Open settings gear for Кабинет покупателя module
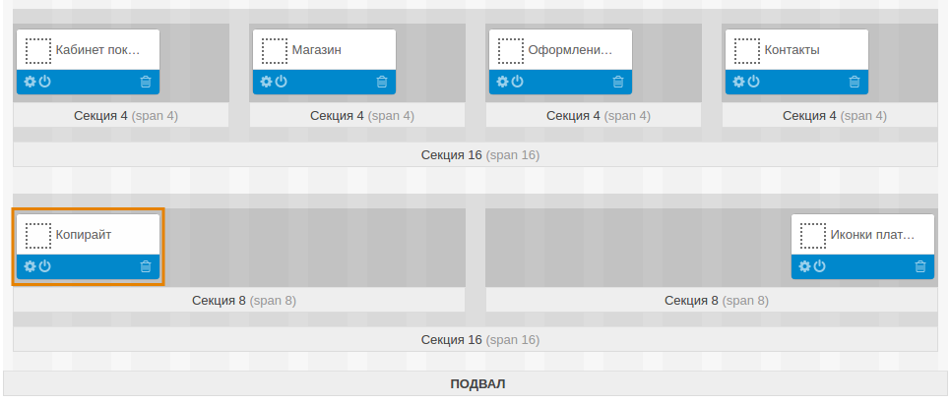Viewport: 951px width, 402px height. (31, 82)
